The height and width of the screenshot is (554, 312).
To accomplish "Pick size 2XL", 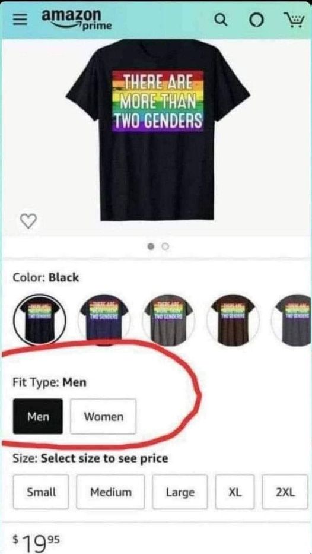I will [x=285, y=492].
